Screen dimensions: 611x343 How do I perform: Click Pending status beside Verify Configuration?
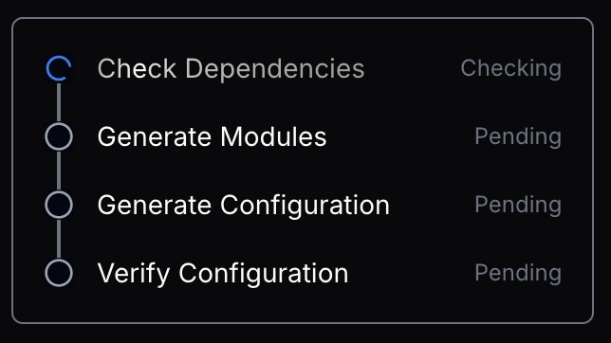point(518,273)
